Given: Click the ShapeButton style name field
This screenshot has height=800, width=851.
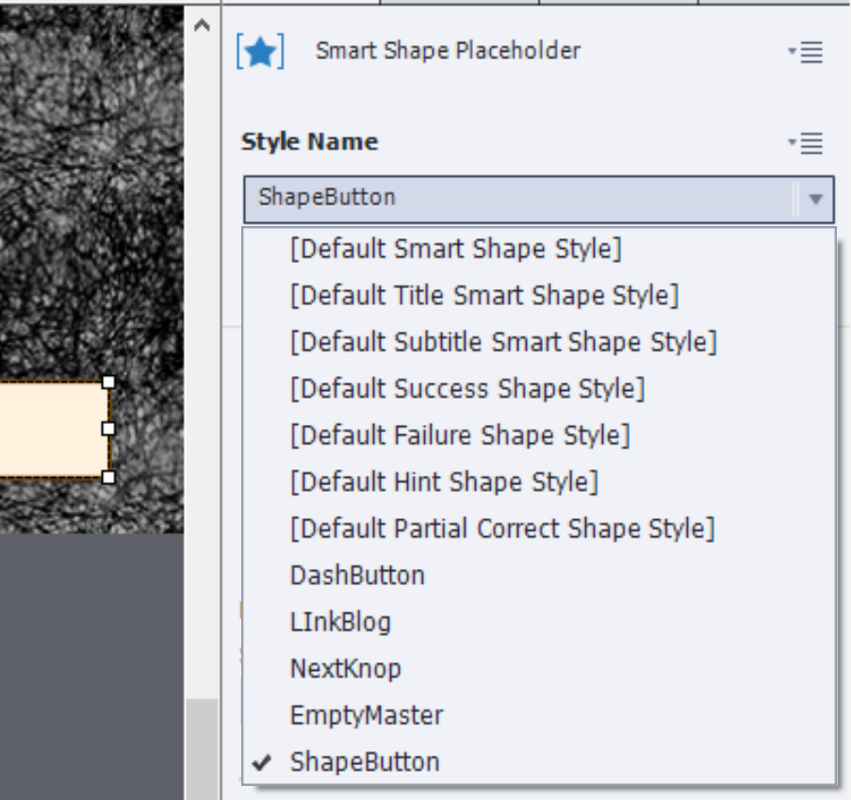Looking at the screenshot, I should 518,199.
